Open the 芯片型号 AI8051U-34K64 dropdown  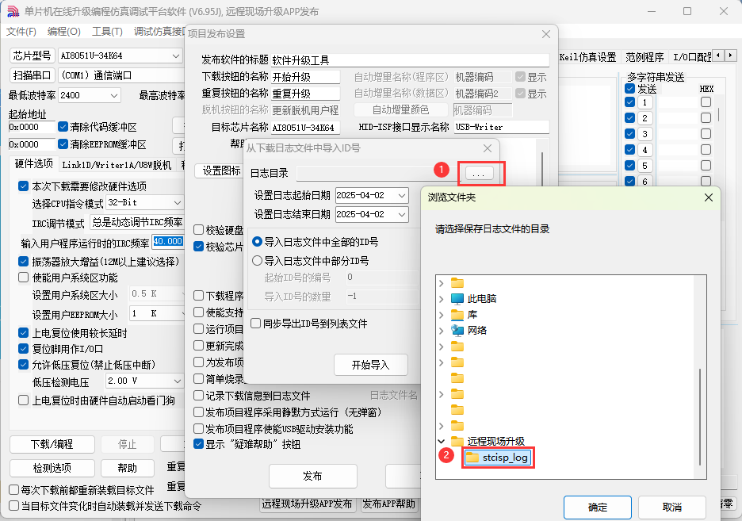coord(175,56)
